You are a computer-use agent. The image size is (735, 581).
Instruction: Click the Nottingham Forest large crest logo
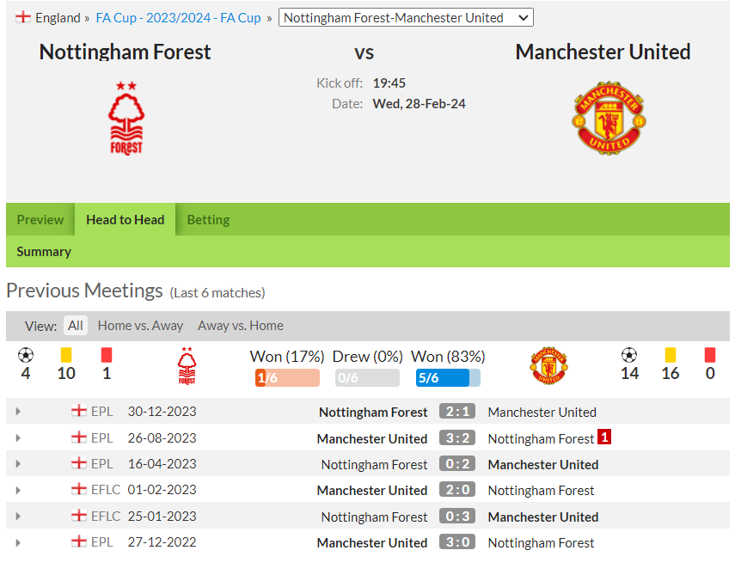coord(126,118)
